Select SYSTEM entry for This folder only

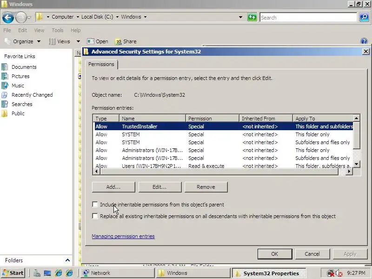(224, 134)
